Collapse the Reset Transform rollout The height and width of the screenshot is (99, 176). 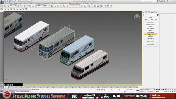click(150, 41)
